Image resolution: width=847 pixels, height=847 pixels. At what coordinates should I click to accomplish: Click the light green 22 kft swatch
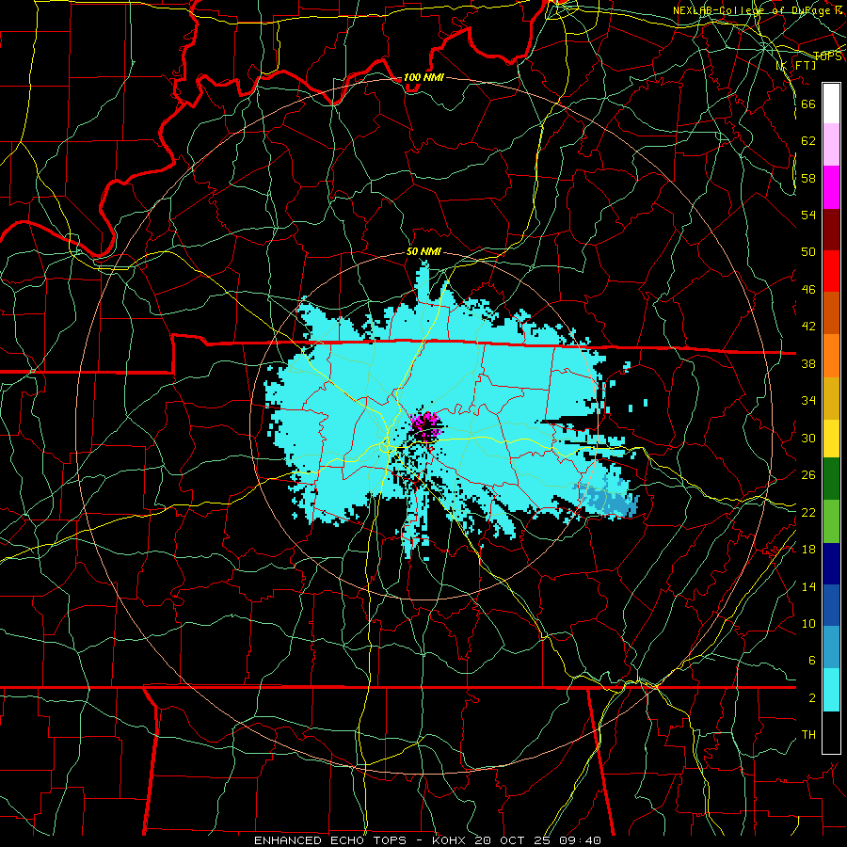click(x=831, y=521)
